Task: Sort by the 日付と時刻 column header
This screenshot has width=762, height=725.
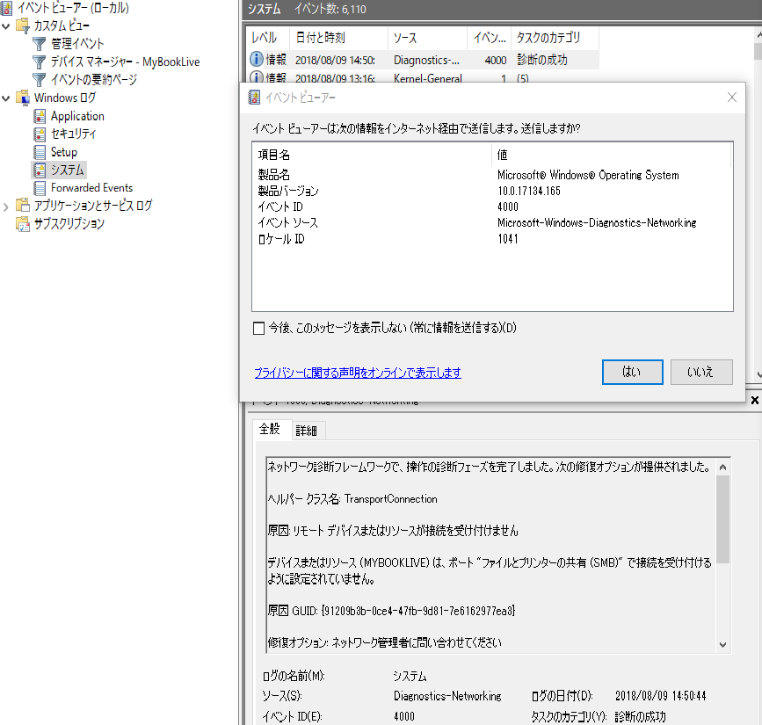Action: point(338,38)
